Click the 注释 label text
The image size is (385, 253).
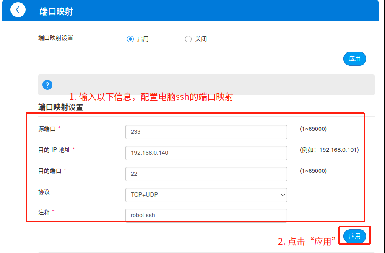click(44, 212)
